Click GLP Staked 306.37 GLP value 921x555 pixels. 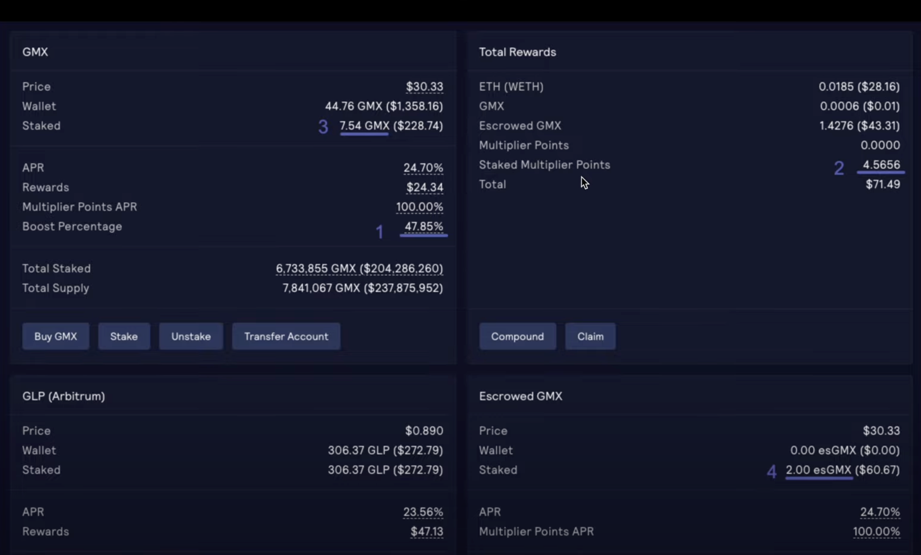tap(385, 470)
